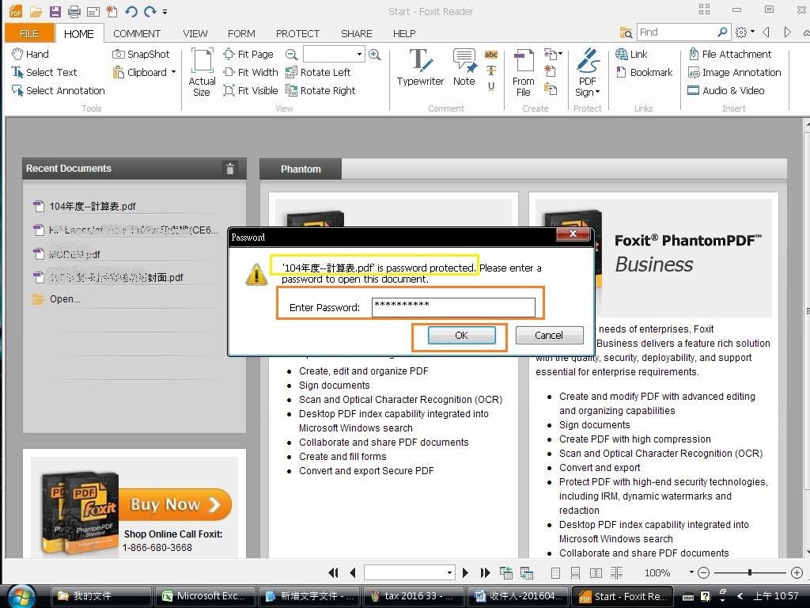
Task: Apply Fit Width view
Action: pos(251,72)
